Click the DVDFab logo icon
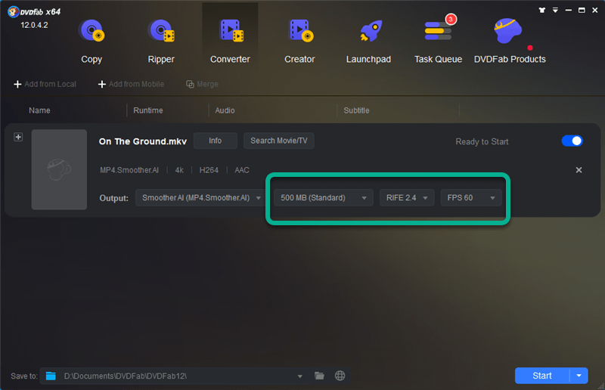The height and width of the screenshot is (390, 605). point(13,12)
